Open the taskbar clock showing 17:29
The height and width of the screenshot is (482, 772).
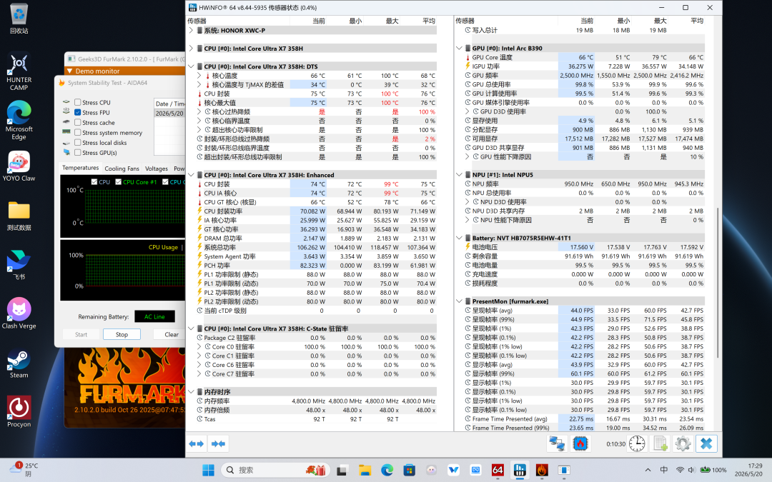click(748, 470)
